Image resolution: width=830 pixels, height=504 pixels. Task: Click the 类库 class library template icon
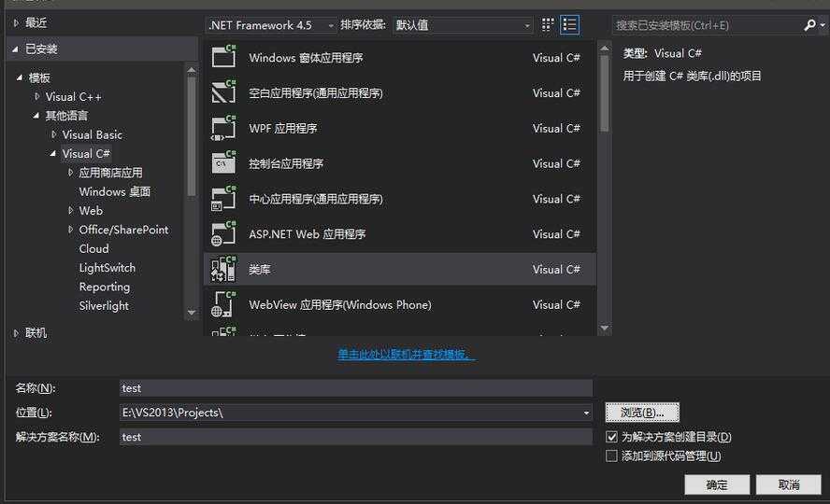point(223,269)
